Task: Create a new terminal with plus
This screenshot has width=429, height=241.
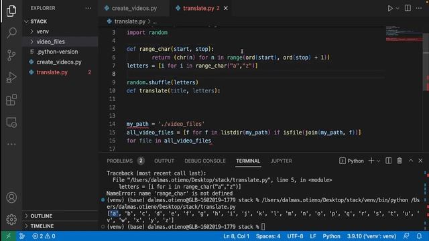Action: tap(371, 161)
